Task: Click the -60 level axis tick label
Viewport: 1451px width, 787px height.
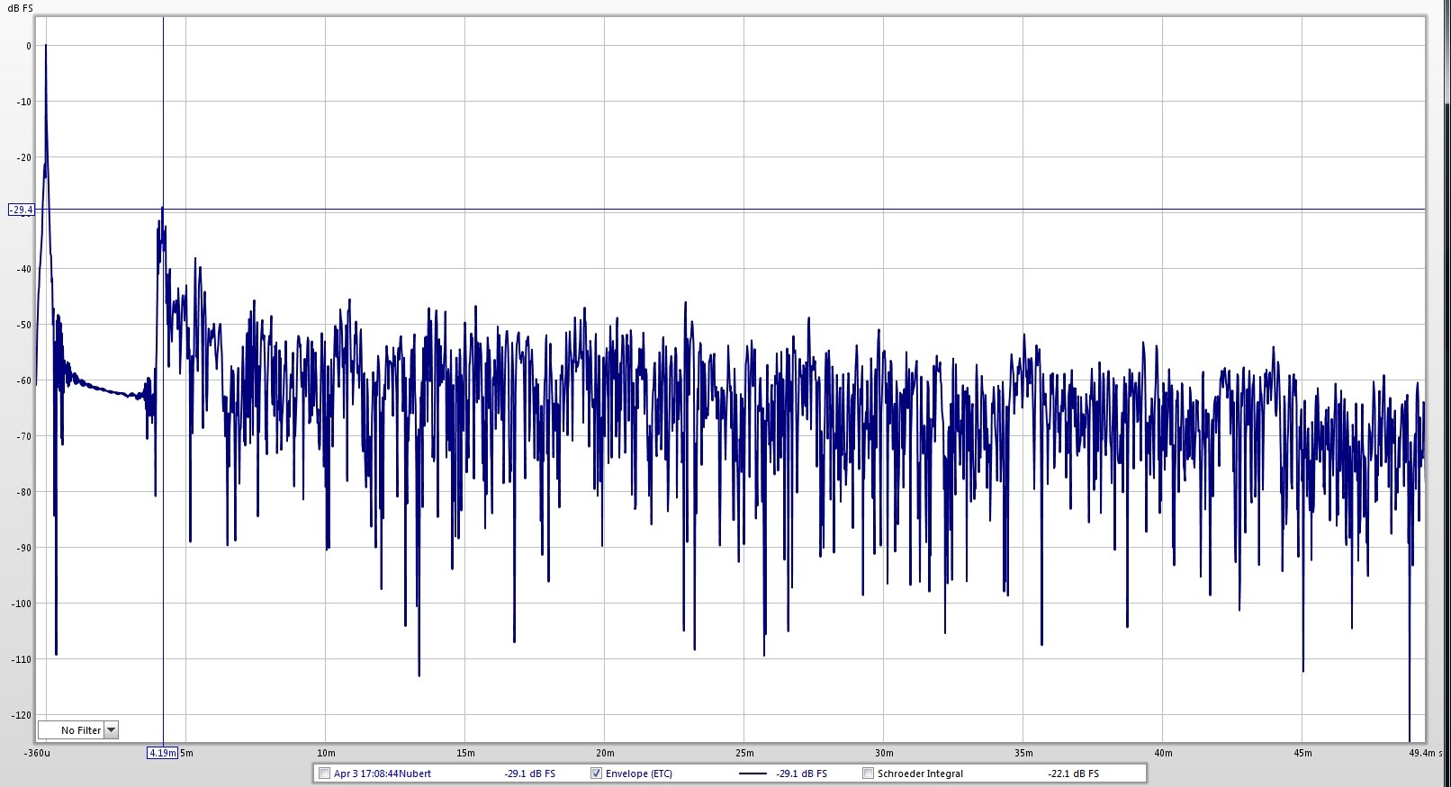Action: [x=23, y=380]
